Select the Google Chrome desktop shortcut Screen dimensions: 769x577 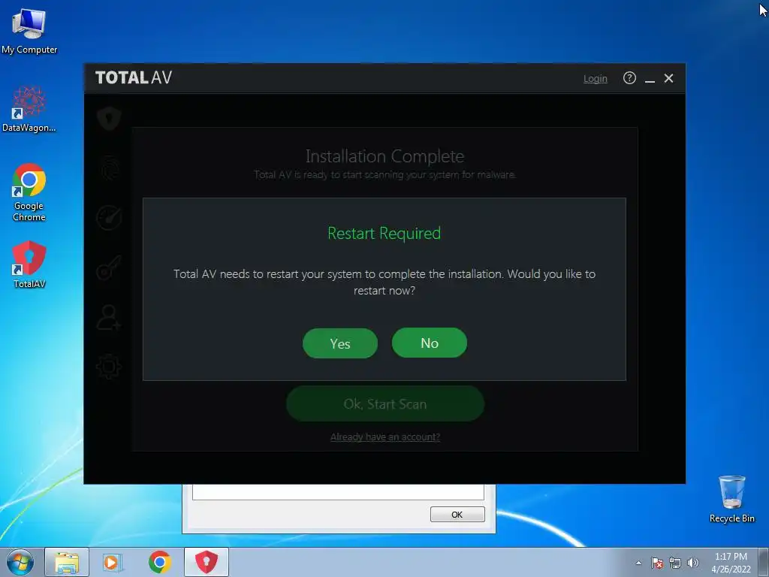[x=29, y=193]
